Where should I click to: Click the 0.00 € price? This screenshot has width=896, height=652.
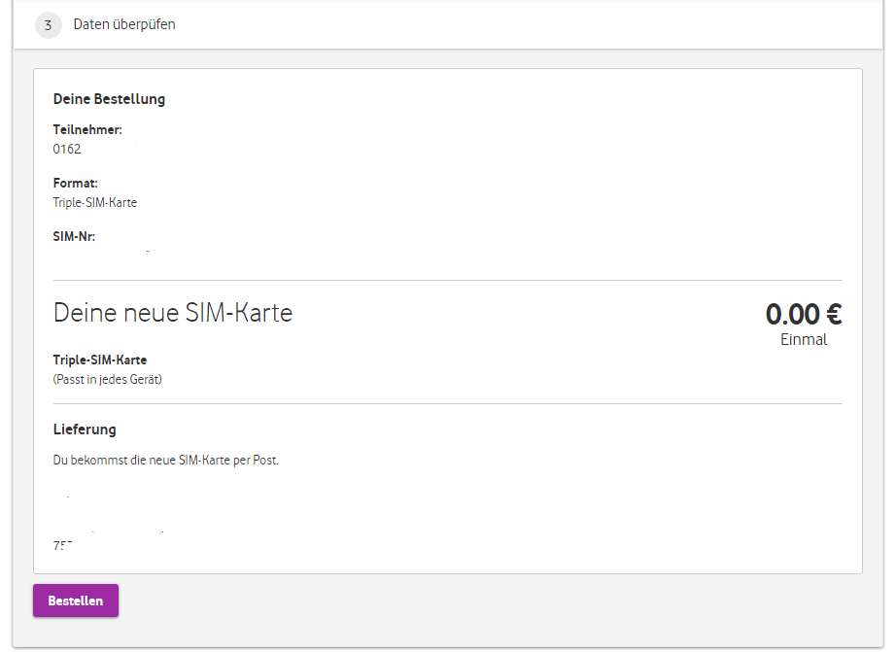click(803, 314)
